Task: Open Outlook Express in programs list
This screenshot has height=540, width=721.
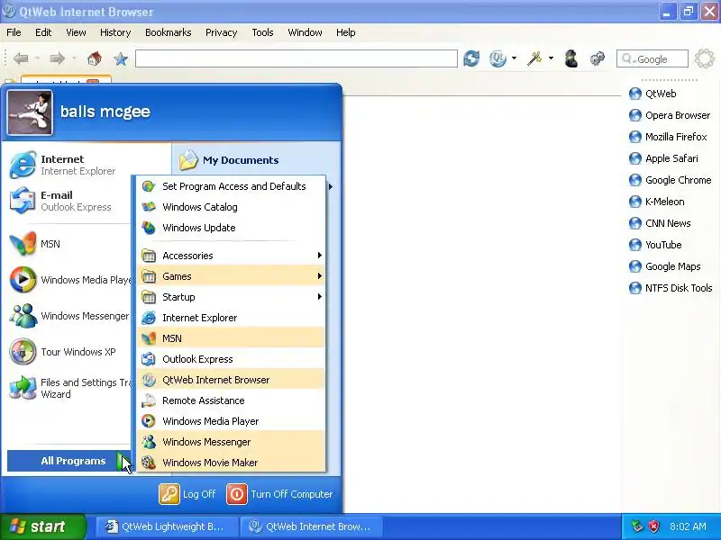Action: [x=232, y=359]
